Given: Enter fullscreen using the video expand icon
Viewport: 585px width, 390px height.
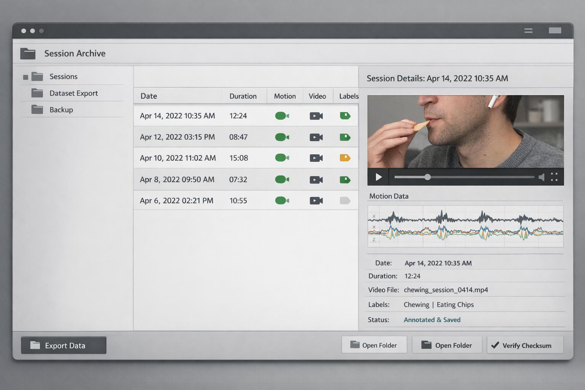Looking at the screenshot, I should pyautogui.click(x=554, y=177).
